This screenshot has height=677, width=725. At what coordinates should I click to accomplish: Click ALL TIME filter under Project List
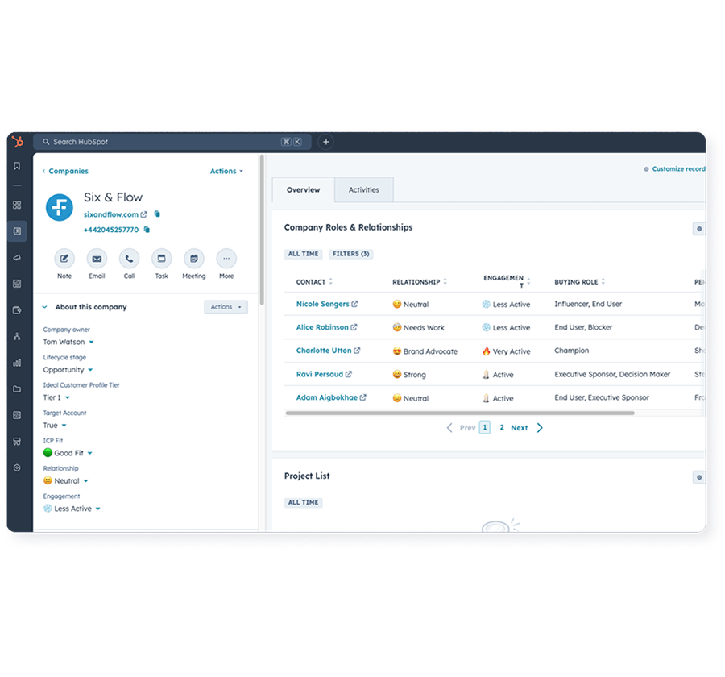tap(304, 503)
